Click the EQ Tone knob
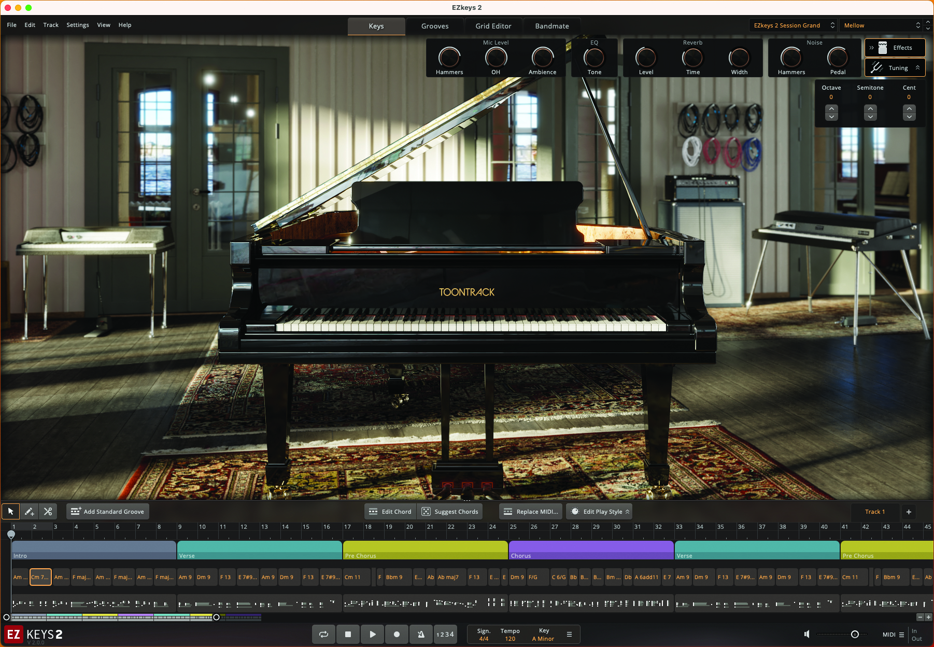 (595, 58)
